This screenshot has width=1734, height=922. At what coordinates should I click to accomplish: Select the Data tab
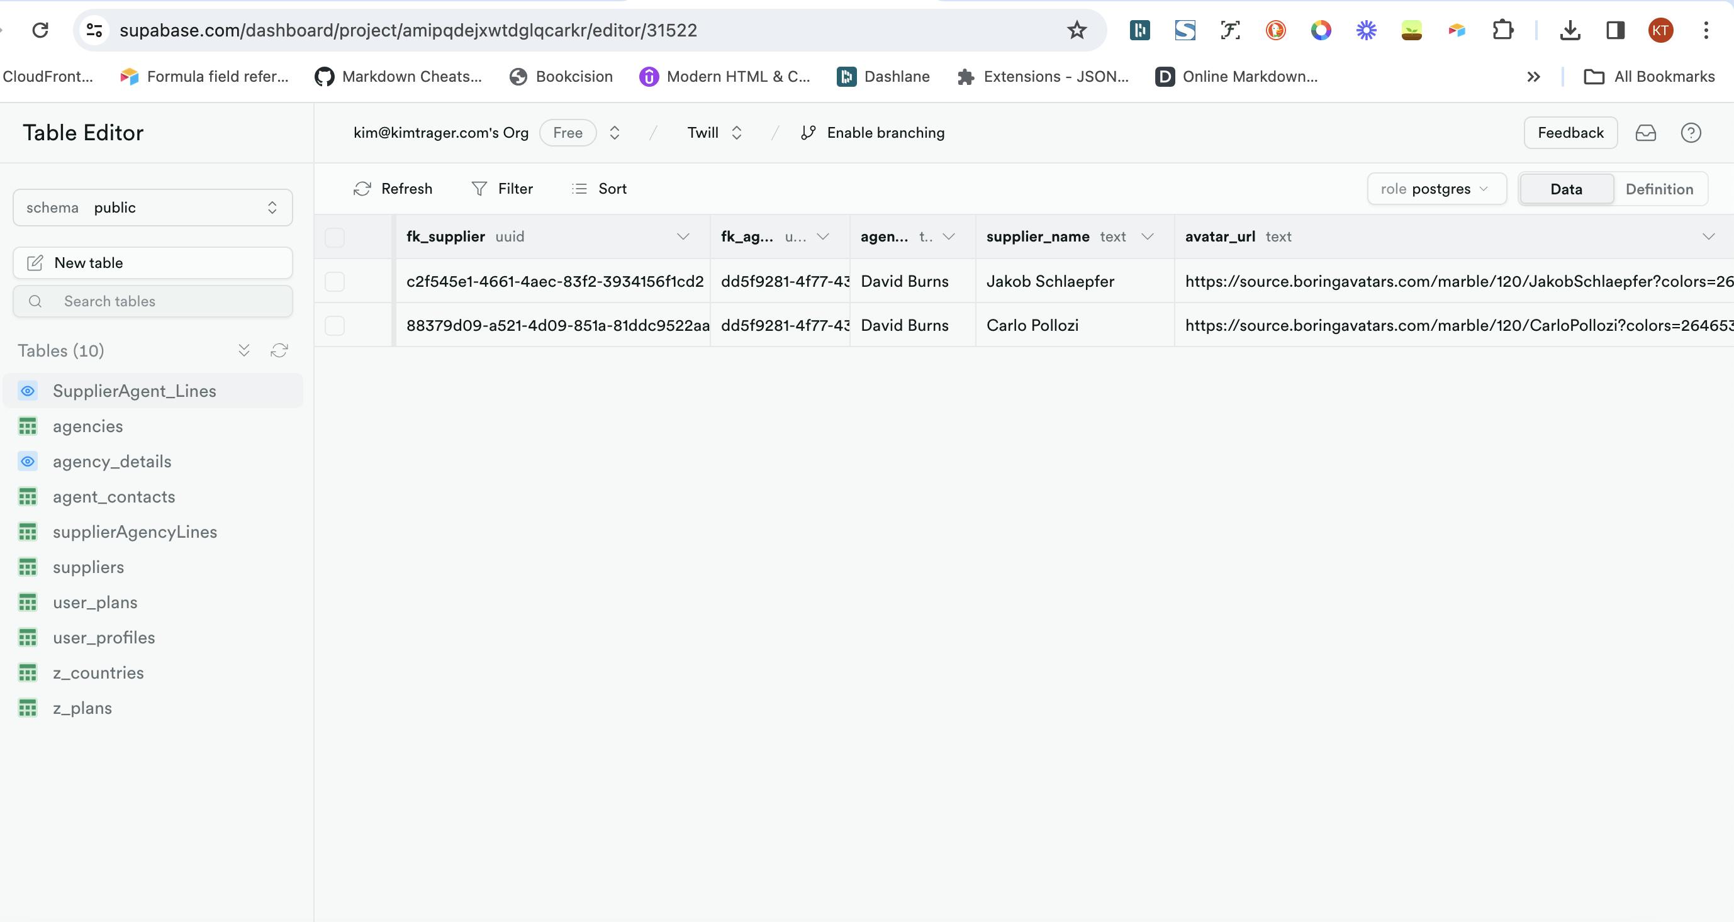pyautogui.click(x=1566, y=189)
